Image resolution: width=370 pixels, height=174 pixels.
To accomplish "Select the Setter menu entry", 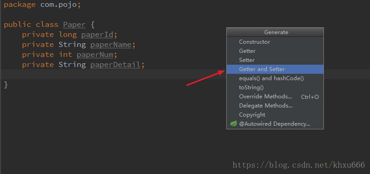I will coord(275,60).
